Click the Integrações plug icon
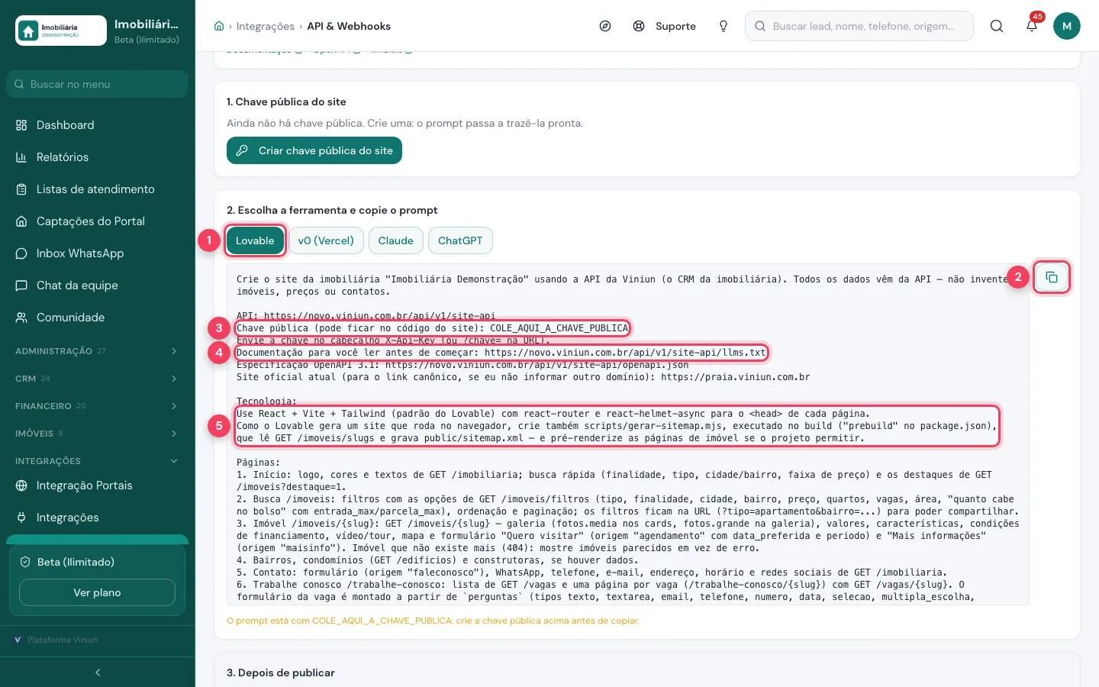 21,518
